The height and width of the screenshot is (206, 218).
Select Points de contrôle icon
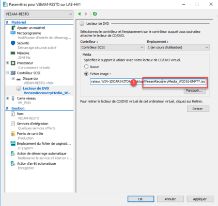(13, 134)
